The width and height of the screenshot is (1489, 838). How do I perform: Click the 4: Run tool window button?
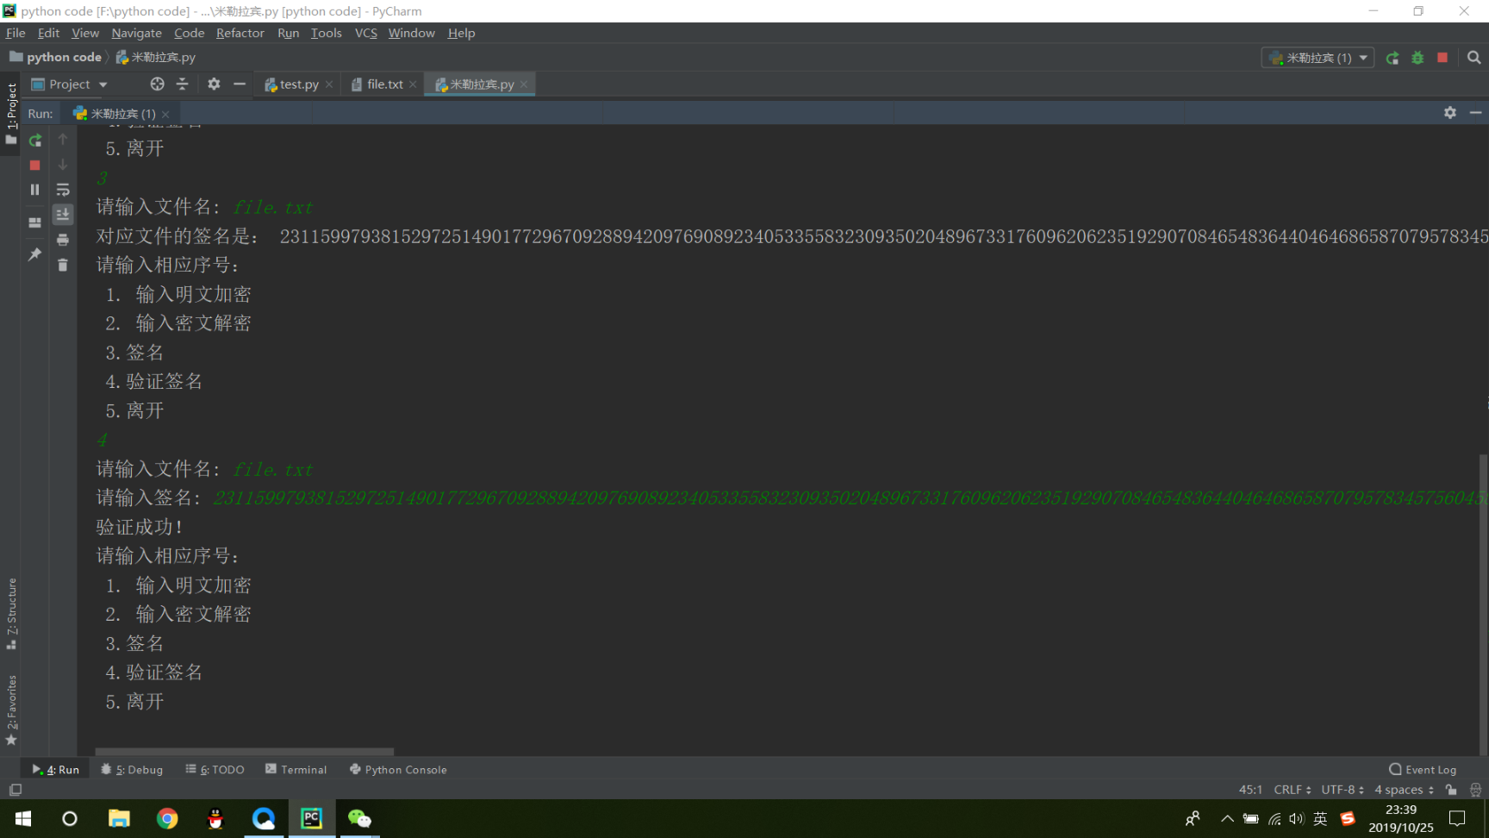[x=55, y=770]
